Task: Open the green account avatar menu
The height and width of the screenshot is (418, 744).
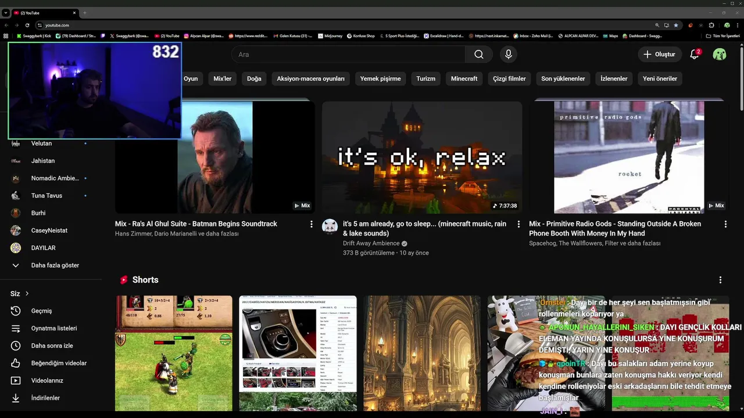Action: click(x=720, y=54)
